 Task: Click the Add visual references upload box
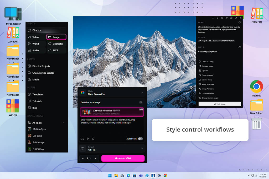112,112
